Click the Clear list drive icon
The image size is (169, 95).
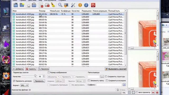point(47,5)
